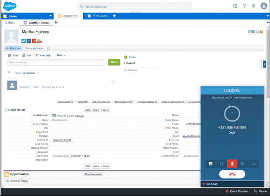270x196 pixels.
Task: Switch to the 00001771 case tab
Action: [x=68, y=16]
